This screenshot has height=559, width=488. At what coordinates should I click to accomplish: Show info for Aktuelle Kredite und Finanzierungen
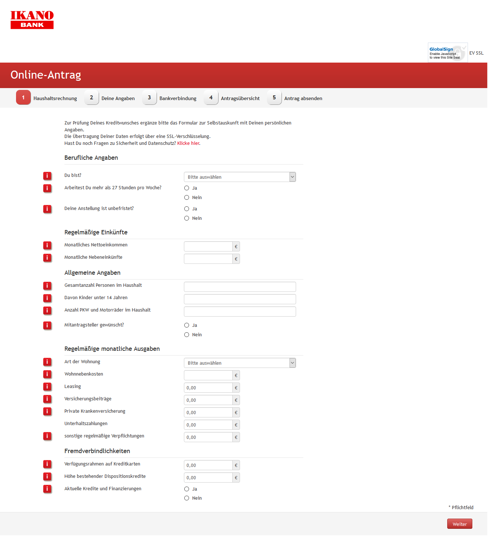(x=47, y=489)
